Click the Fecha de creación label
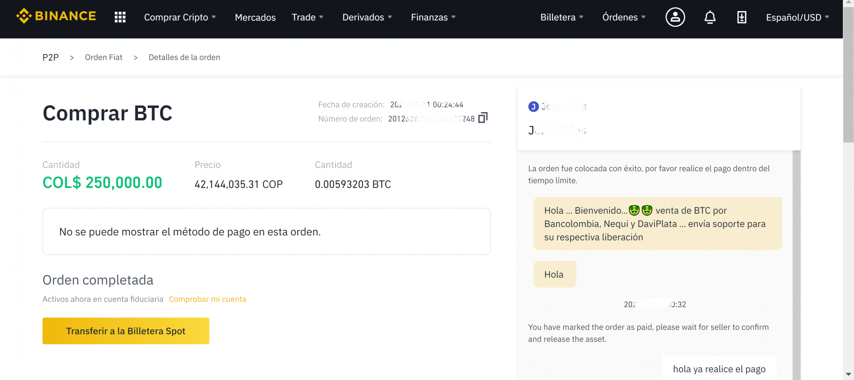 pyautogui.click(x=351, y=105)
